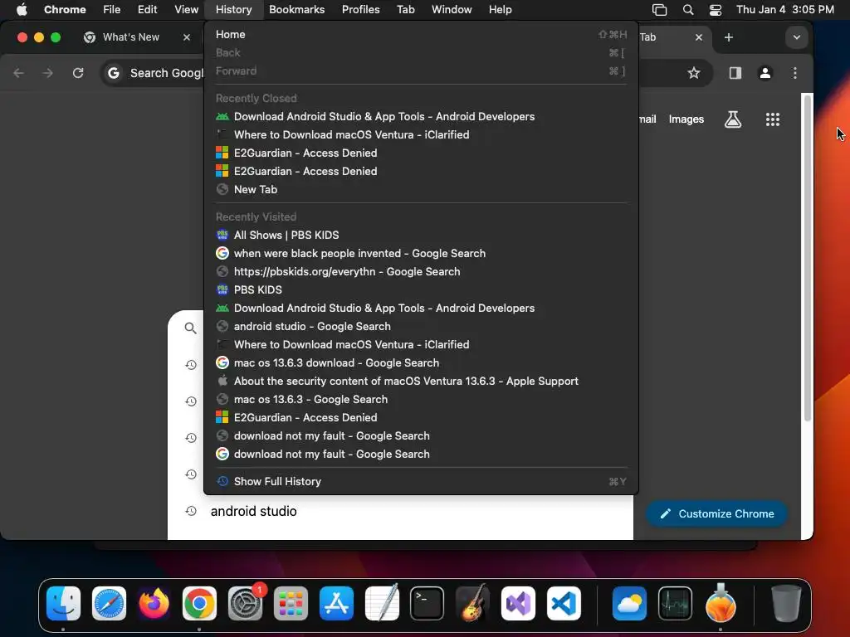This screenshot has width=850, height=637.
Task: Open the Apple menu
Action: pos(22,9)
